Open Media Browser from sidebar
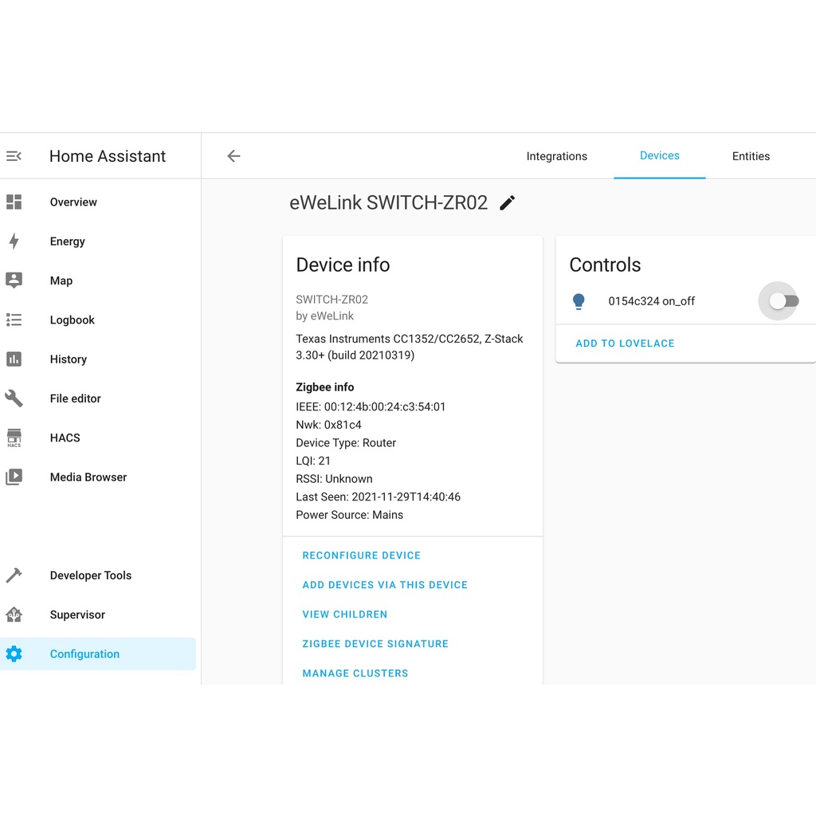 point(88,477)
